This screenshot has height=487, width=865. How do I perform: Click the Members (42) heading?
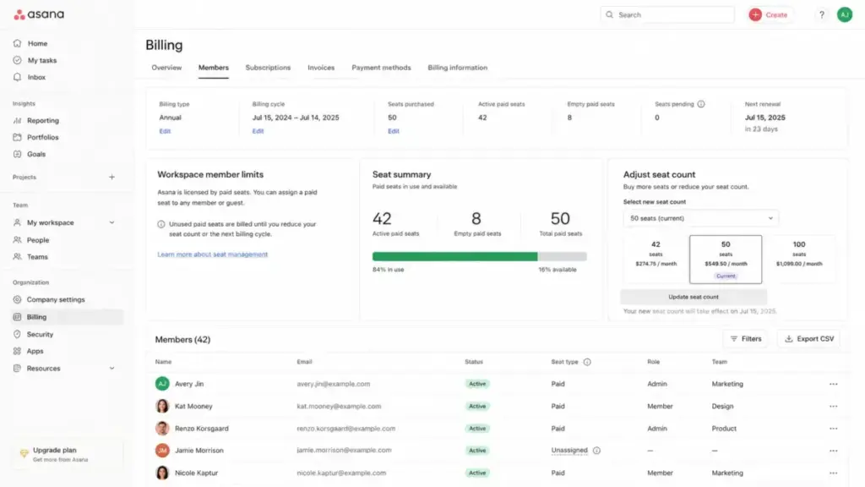pos(182,340)
